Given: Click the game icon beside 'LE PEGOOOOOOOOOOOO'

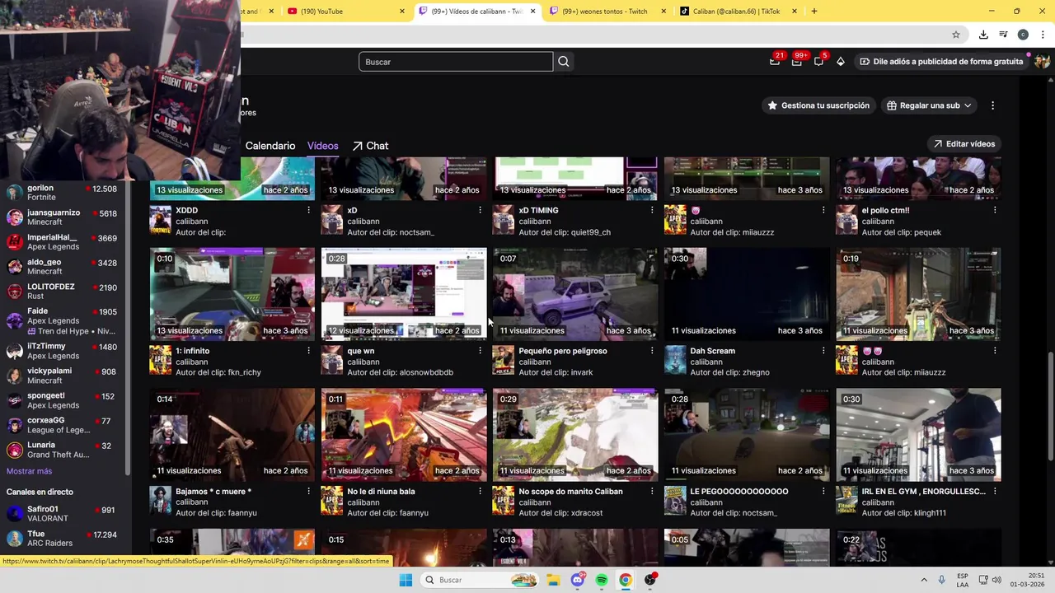Looking at the screenshot, I should (x=675, y=501).
